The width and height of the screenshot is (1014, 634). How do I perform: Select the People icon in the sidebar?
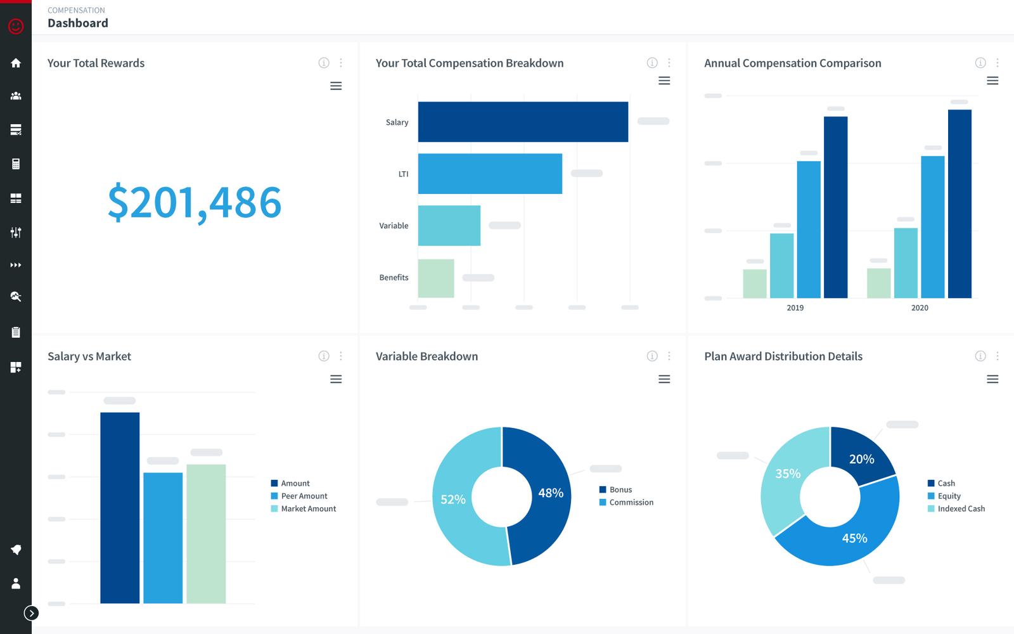click(x=16, y=96)
